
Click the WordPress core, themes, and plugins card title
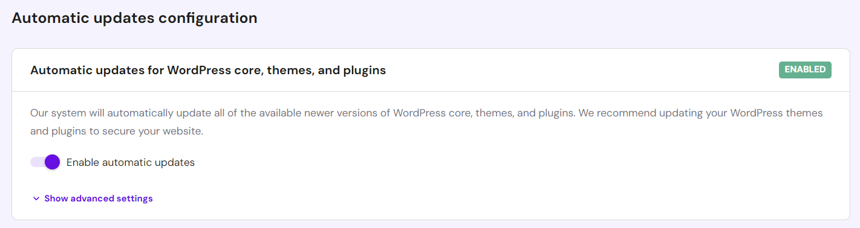[x=208, y=71]
